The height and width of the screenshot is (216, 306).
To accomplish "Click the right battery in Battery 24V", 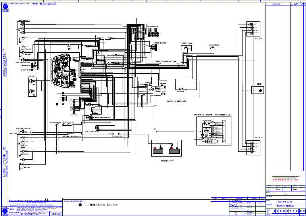I will tap(173, 150).
